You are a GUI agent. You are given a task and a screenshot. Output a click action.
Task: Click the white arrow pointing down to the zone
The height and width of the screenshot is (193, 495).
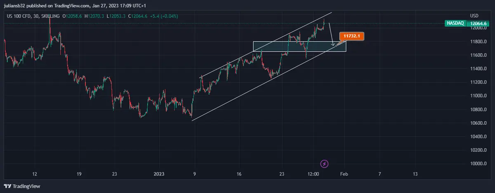pos(331,35)
